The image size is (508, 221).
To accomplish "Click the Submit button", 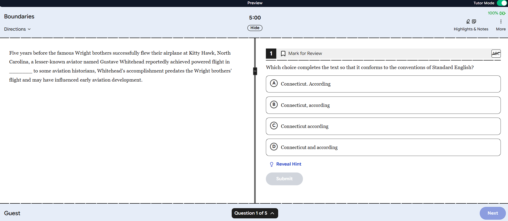I will 284,179.
